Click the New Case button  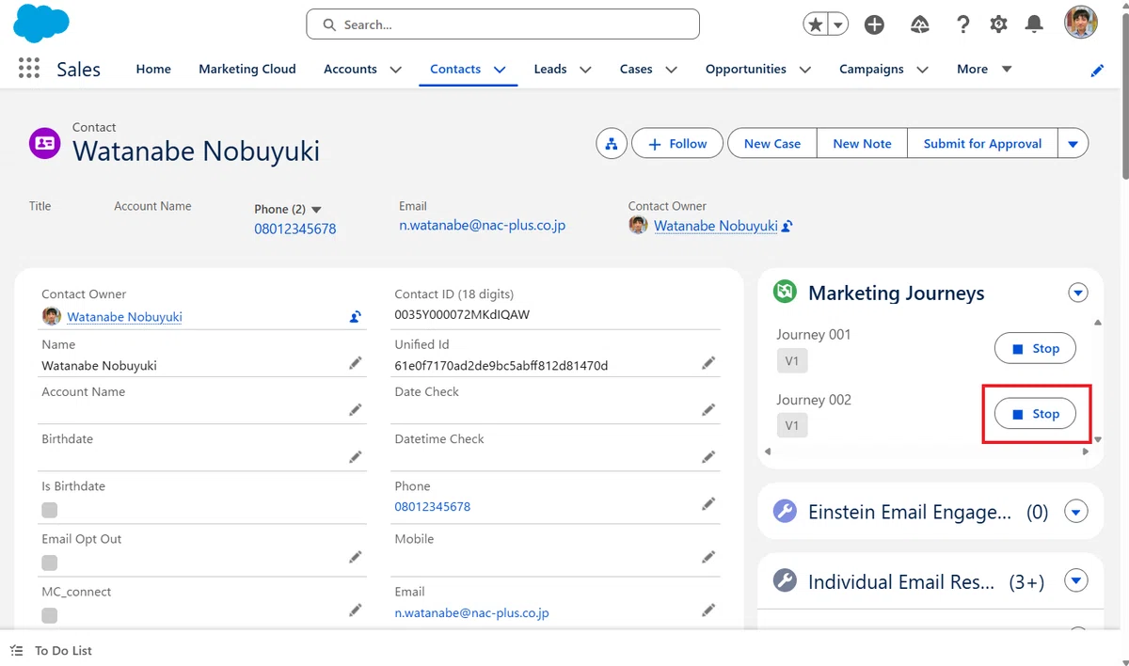(x=772, y=144)
